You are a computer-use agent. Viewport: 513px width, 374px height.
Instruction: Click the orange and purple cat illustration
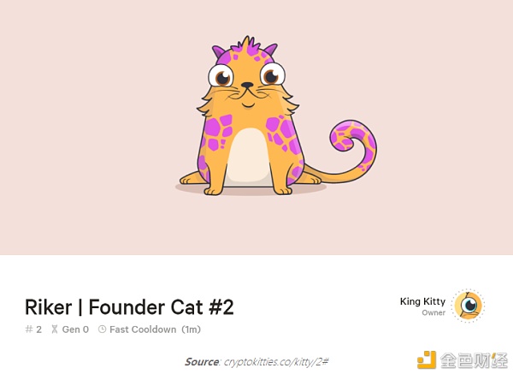[278, 116]
